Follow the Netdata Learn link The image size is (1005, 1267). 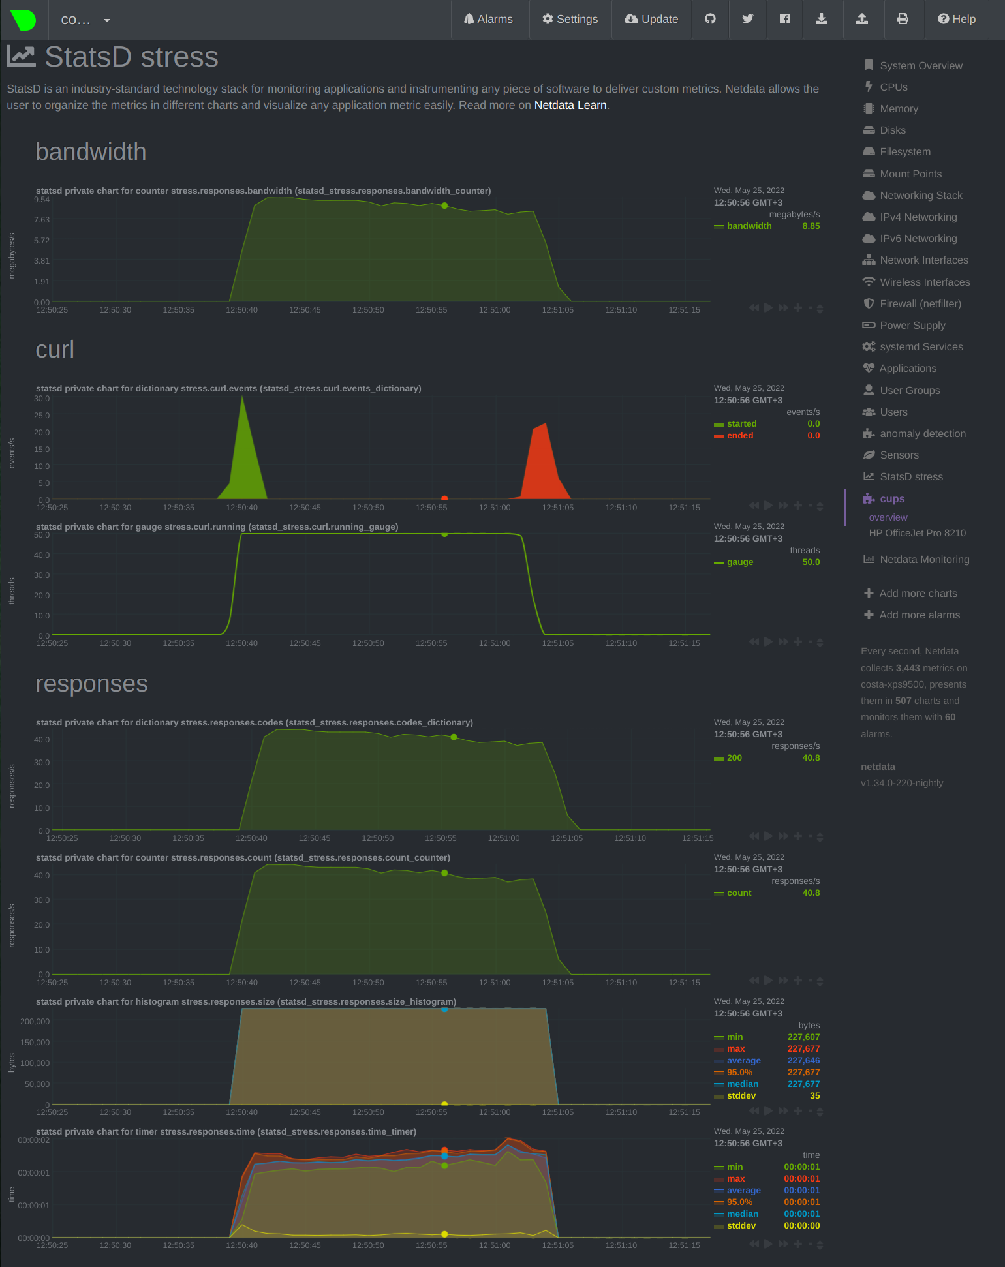click(570, 105)
